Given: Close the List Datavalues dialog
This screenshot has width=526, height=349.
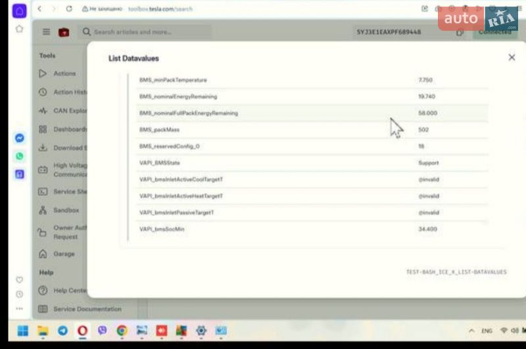Looking at the screenshot, I should [x=512, y=58].
